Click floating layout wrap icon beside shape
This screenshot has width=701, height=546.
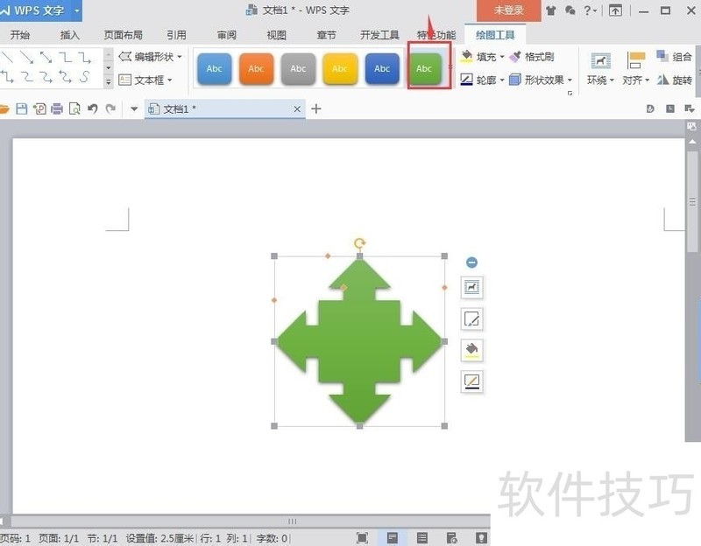471,287
